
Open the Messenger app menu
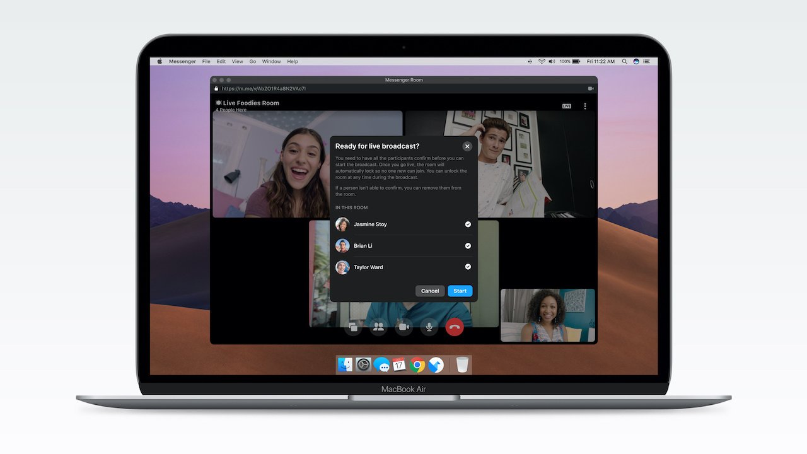point(182,62)
